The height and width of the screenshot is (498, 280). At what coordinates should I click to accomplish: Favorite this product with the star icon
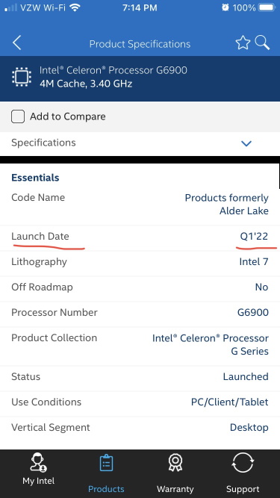click(x=243, y=43)
